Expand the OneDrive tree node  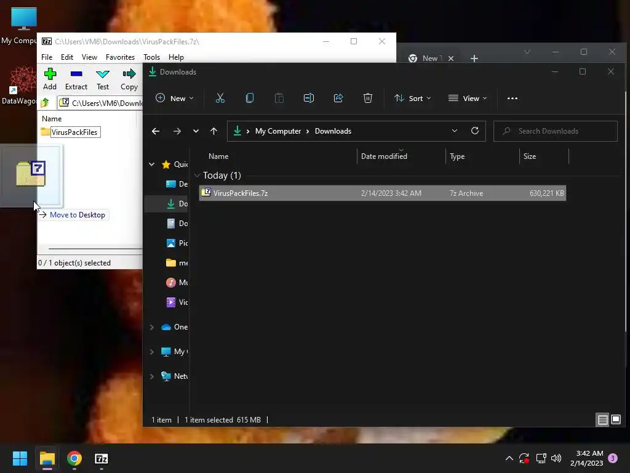tap(152, 327)
